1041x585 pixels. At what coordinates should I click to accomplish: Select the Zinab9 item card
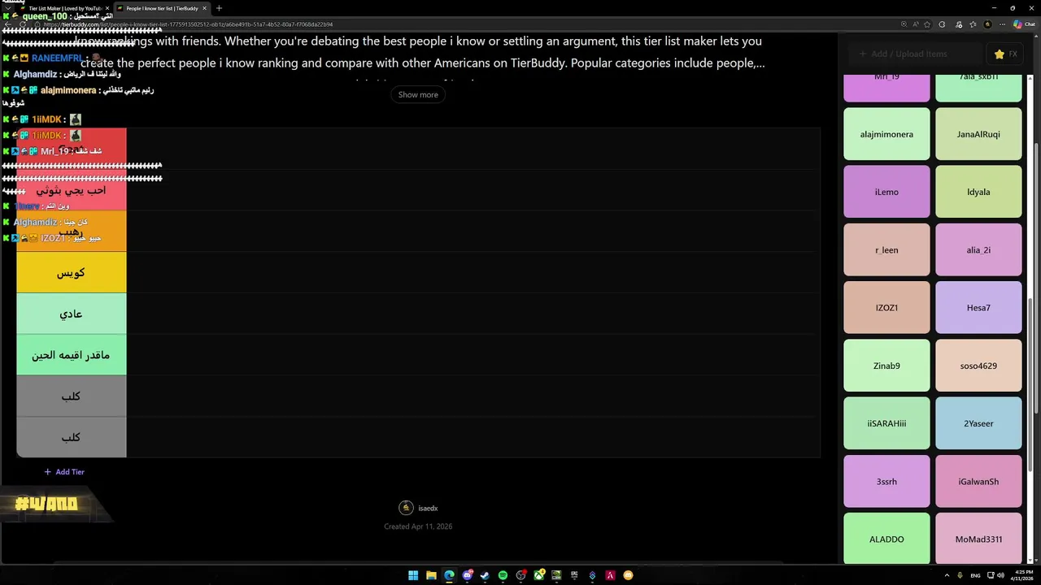pyautogui.click(x=886, y=366)
